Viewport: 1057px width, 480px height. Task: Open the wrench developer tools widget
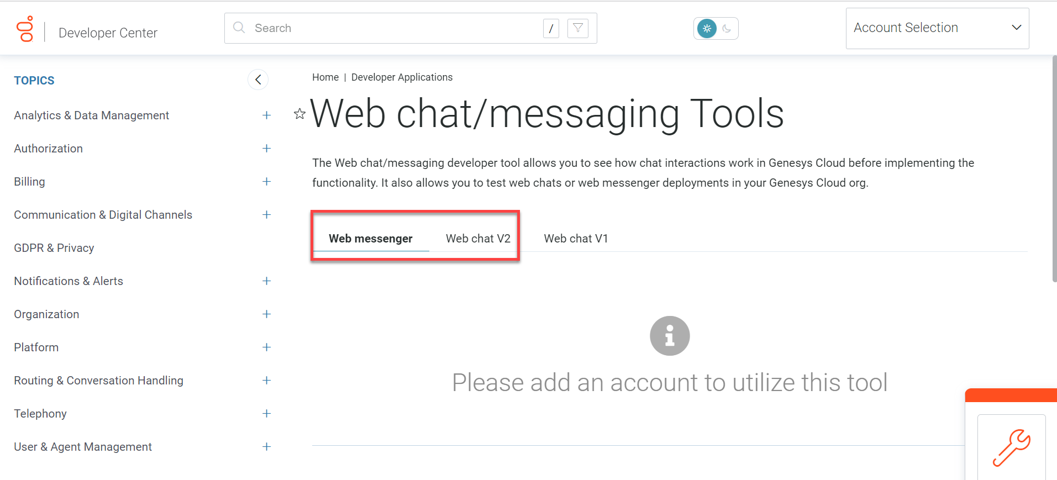click(x=1011, y=447)
